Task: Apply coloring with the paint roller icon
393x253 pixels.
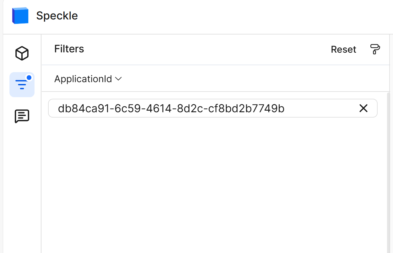Action: (x=375, y=49)
